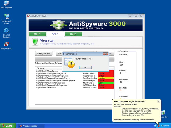Launch Internet Explorer from the desktop
This screenshot has width=171, height=128.
click(6, 30)
